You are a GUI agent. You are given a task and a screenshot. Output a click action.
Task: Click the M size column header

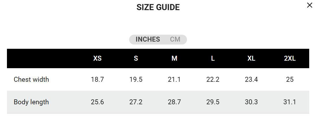tap(174, 59)
